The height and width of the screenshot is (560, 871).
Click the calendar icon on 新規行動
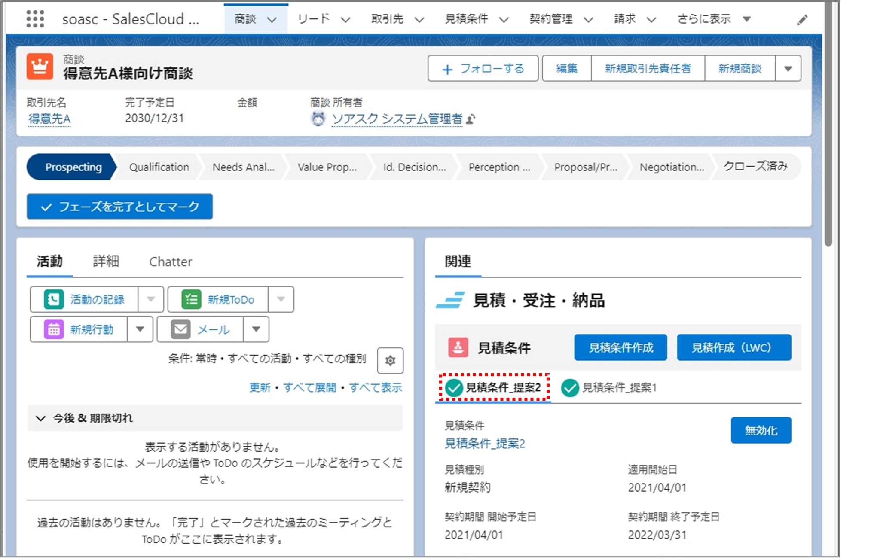[54, 329]
